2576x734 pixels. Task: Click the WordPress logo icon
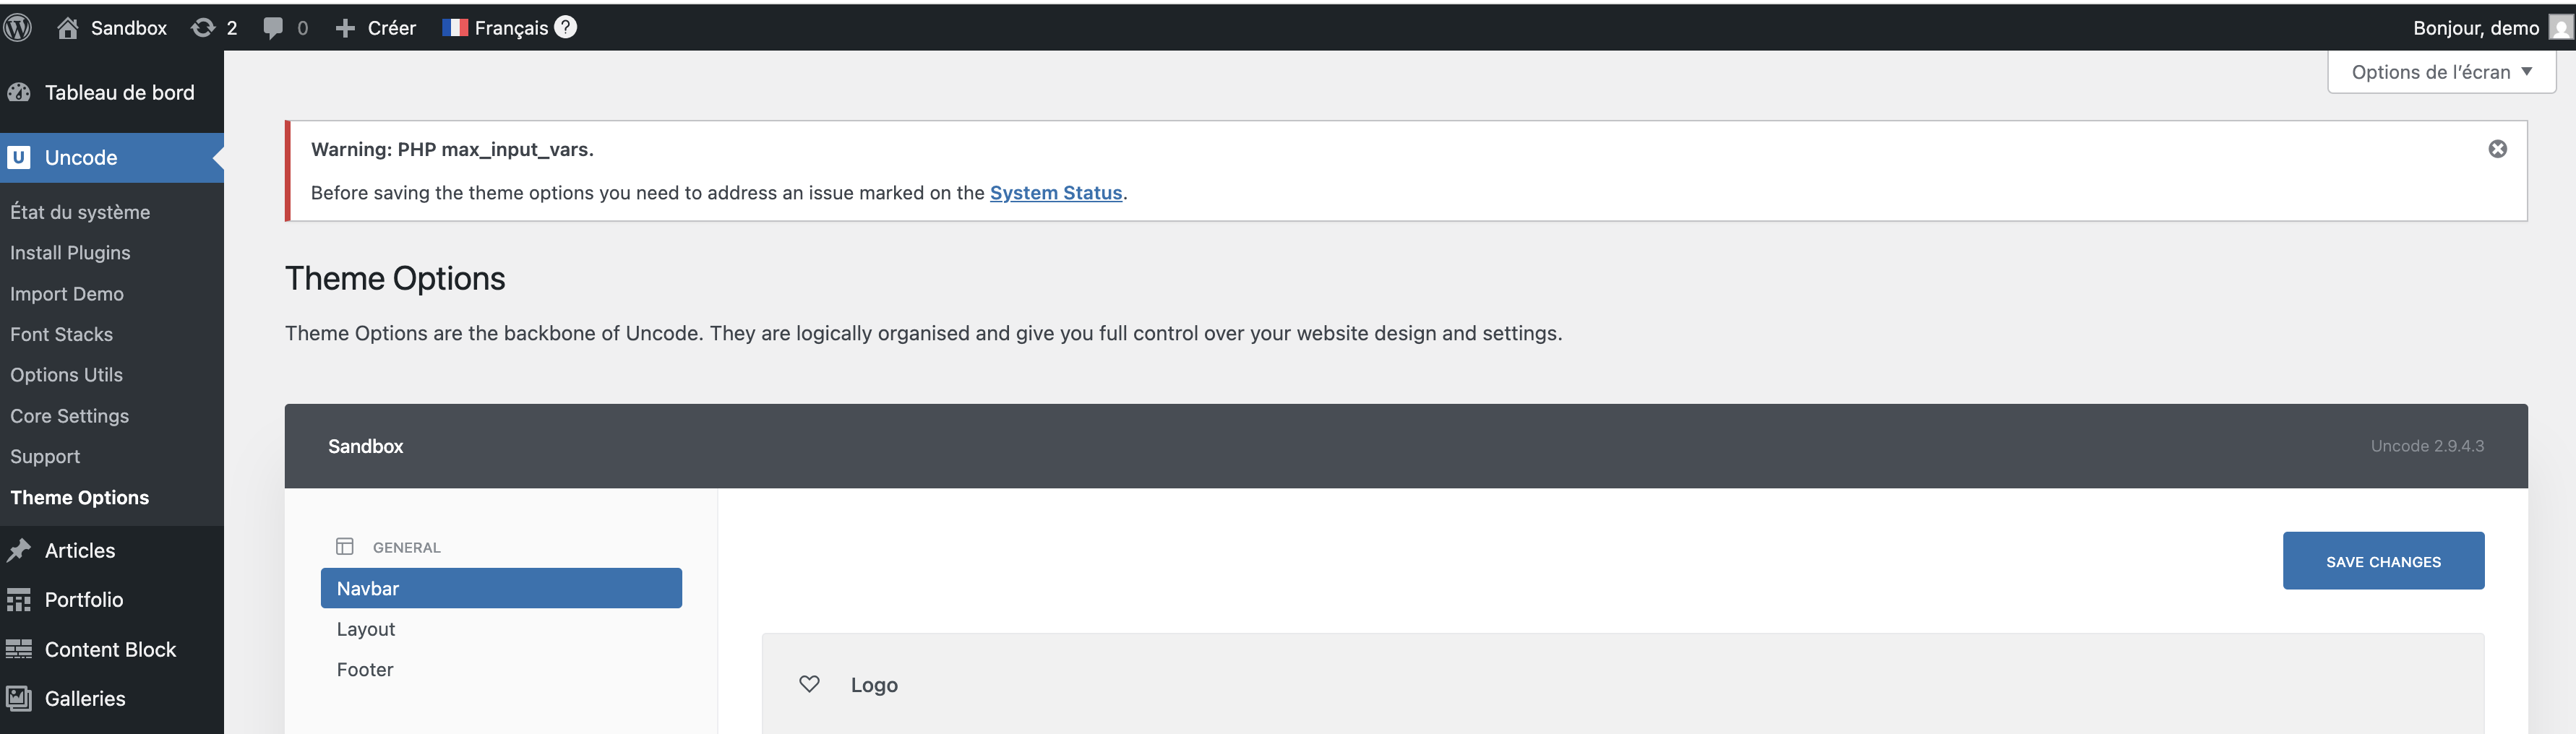18,27
